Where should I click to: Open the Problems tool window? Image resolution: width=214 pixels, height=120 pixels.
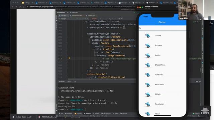coord(69,114)
